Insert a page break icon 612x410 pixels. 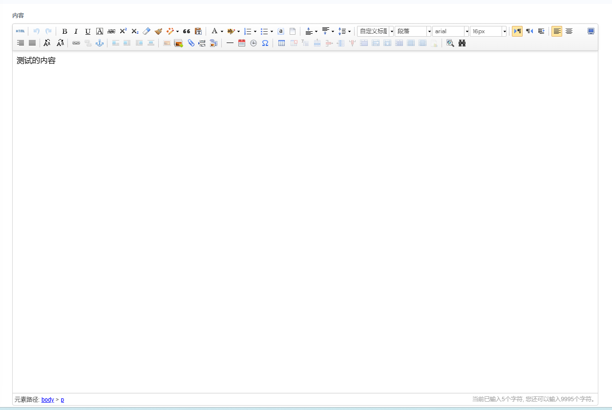[x=202, y=43]
